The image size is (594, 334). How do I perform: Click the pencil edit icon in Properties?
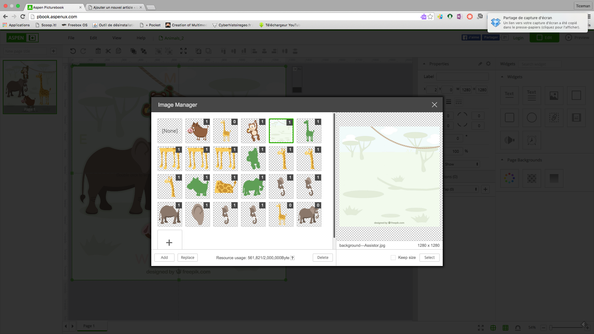(480, 64)
